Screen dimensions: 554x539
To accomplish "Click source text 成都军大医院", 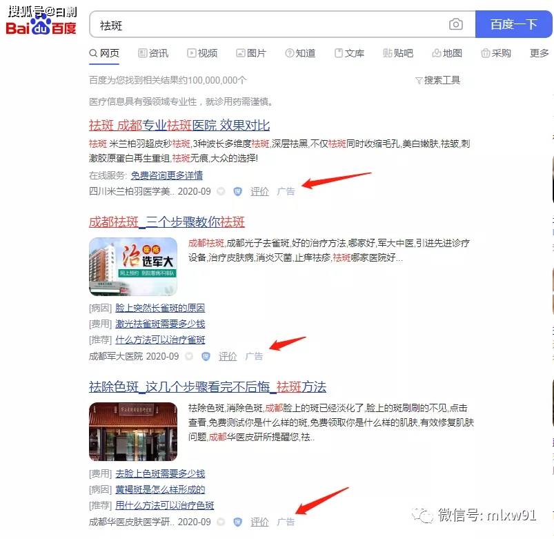I will click(x=116, y=356).
